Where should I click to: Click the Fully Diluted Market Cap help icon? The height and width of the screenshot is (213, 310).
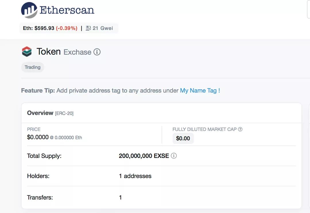pos(240,129)
